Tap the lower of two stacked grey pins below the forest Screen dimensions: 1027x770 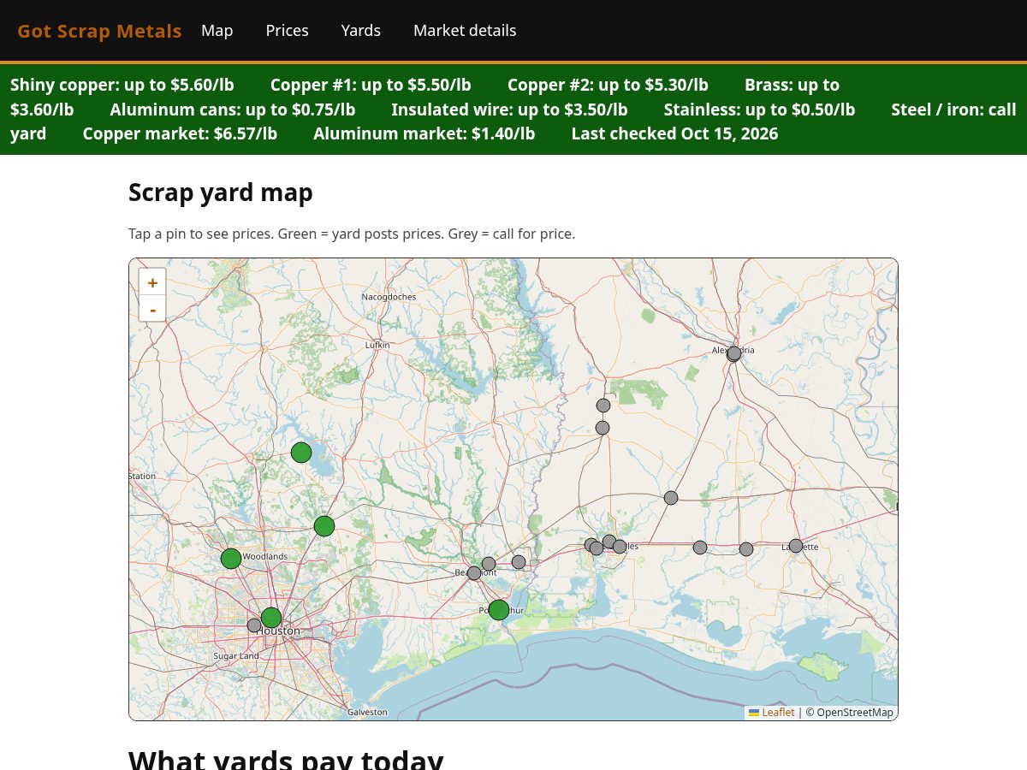click(x=603, y=428)
